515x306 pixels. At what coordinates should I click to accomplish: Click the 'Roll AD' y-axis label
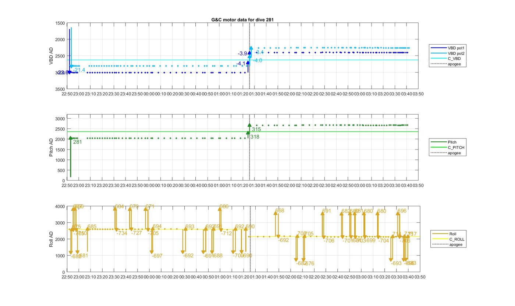(51, 239)
